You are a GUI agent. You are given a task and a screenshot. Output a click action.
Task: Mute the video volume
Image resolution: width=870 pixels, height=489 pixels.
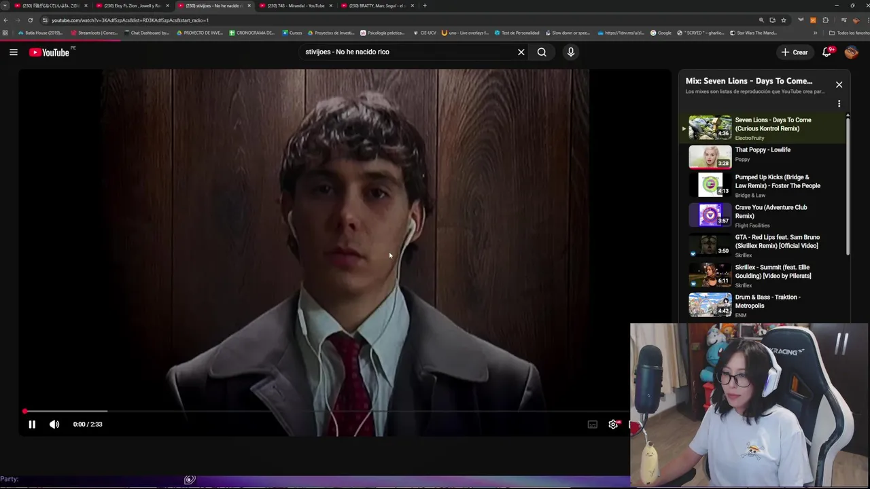pyautogui.click(x=54, y=424)
